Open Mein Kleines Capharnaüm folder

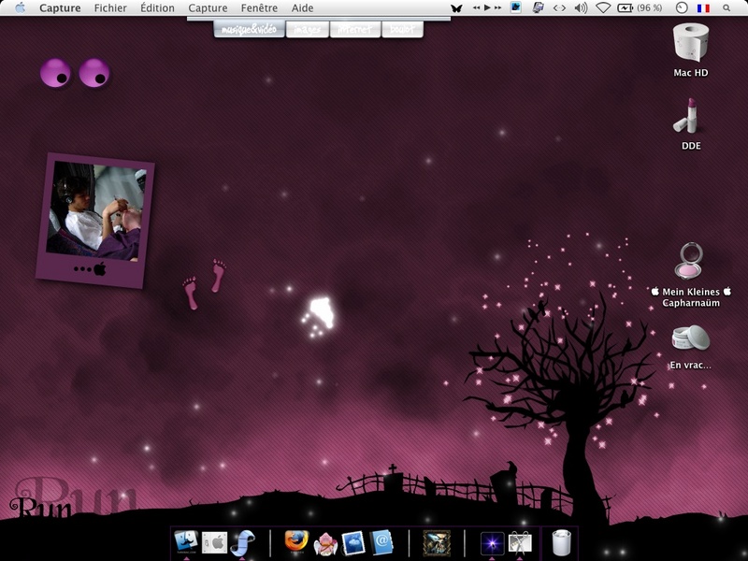coord(690,262)
